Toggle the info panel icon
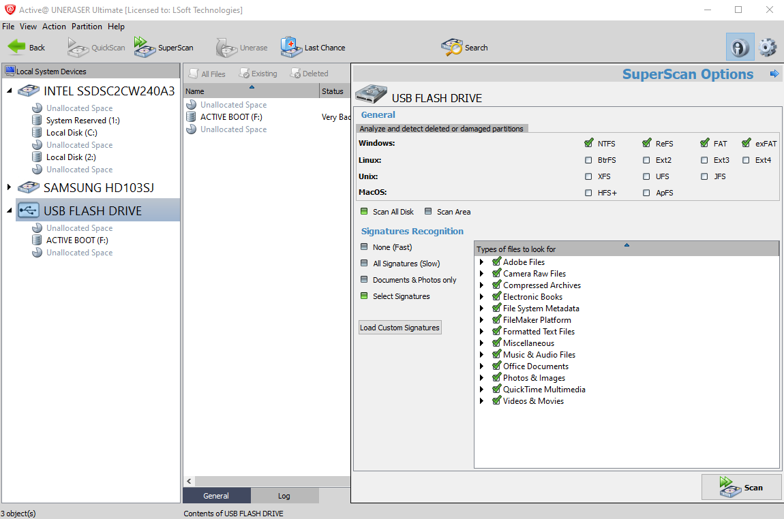The width and height of the screenshot is (784, 519). click(740, 48)
